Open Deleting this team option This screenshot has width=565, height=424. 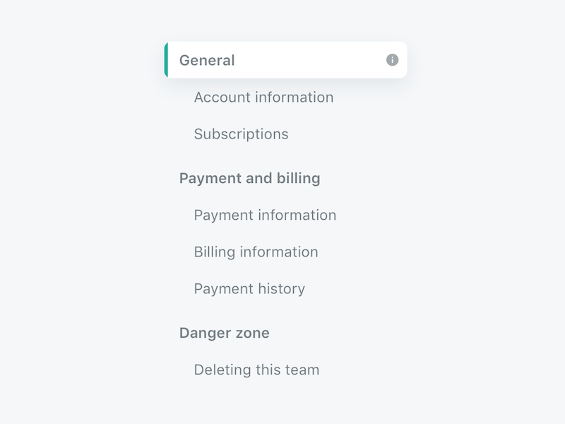click(256, 370)
